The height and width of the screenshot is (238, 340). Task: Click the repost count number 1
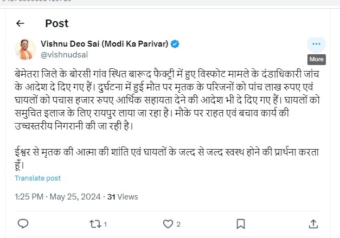point(105,224)
